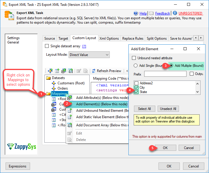
Task: Click the Add Static Value Element icon
Action: (70, 117)
